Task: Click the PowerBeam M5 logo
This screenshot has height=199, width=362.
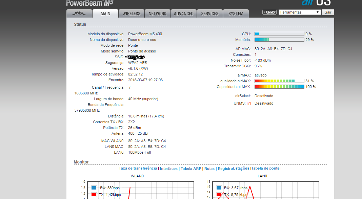Action: click(x=90, y=3)
